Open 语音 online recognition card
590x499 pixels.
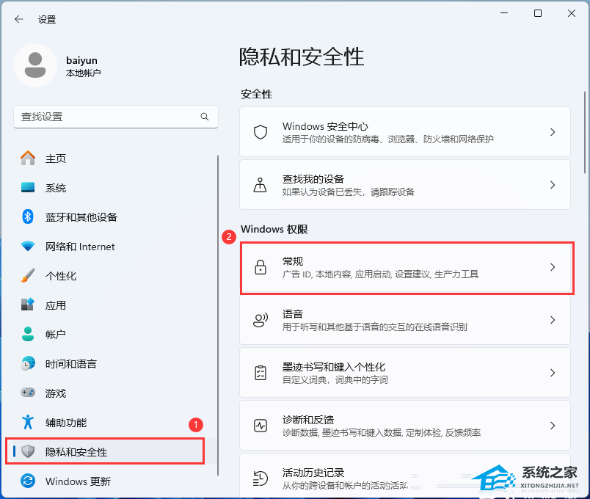click(405, 320)
